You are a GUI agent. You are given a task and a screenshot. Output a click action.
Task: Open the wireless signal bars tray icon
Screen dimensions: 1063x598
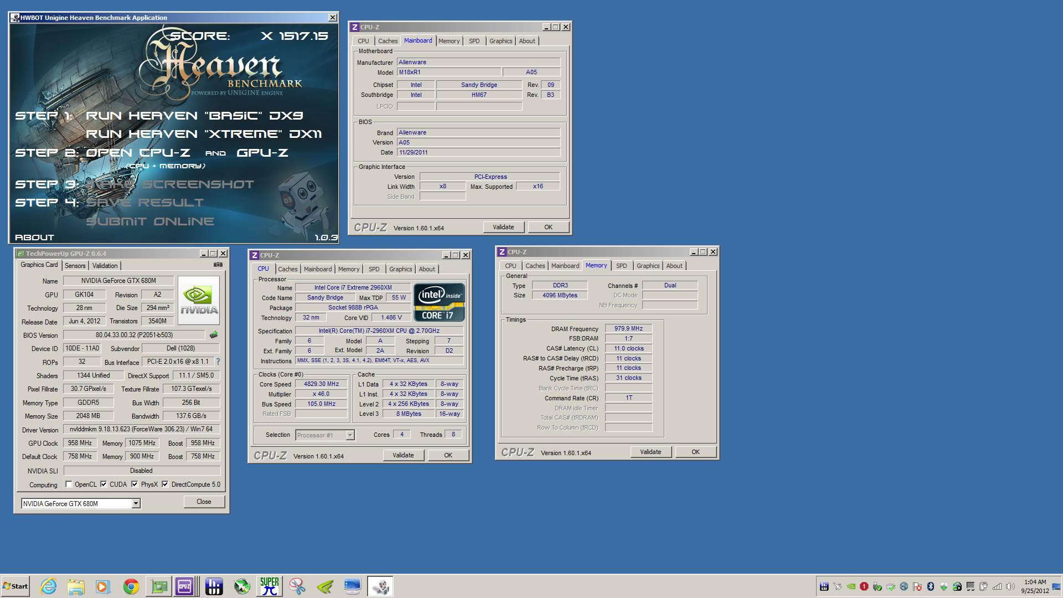(997, 586)
